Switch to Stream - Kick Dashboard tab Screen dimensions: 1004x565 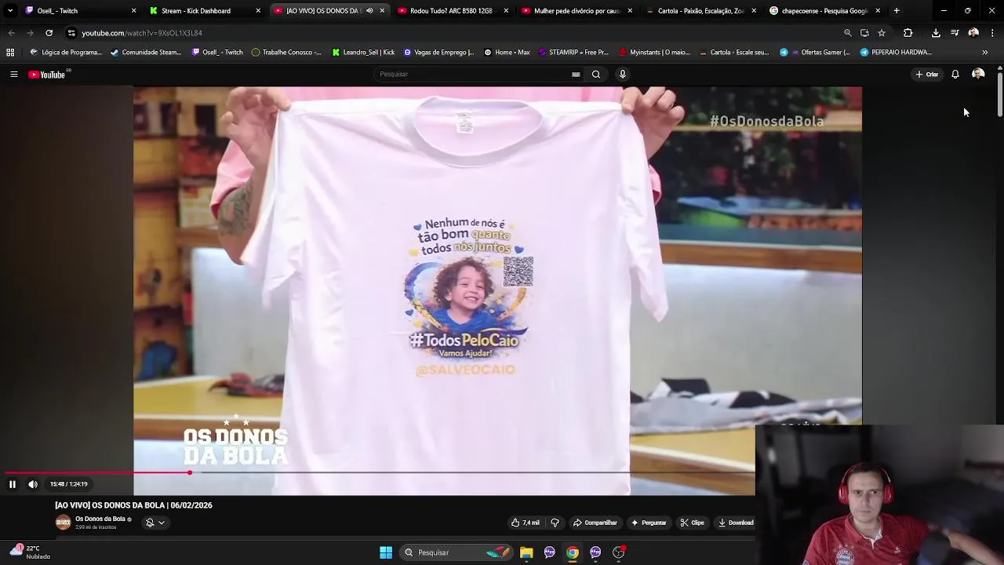point(202,11)
